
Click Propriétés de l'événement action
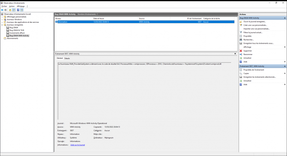tap(254, 70)
